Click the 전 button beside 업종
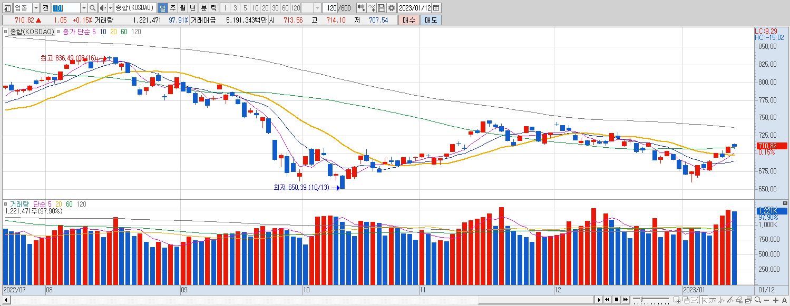The width and height of the screenshot is (790, 306). 45,8
